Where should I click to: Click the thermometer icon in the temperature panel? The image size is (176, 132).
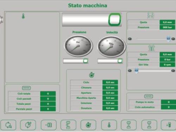point(23,16)
